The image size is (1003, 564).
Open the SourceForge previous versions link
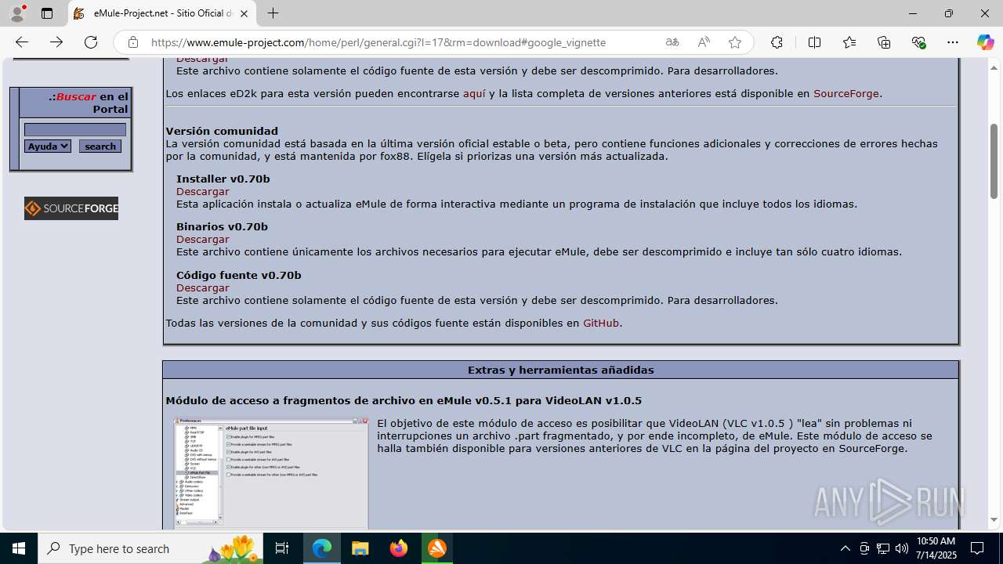point(846,93)
